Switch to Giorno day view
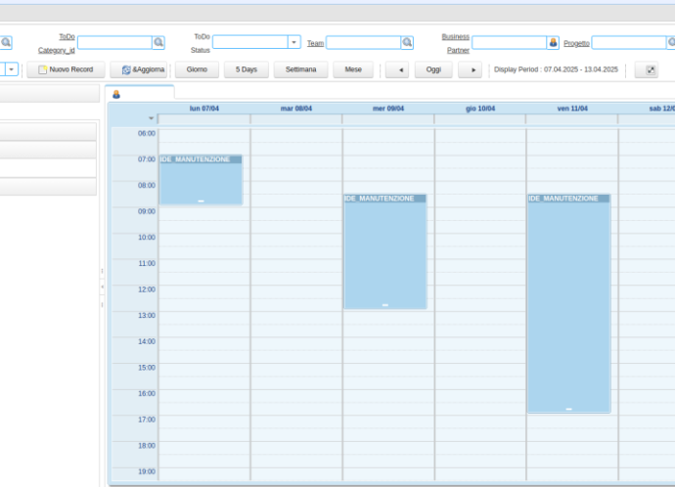Viewport: 675px width, 487px height. pyautogui.click(x=197, y=70)
